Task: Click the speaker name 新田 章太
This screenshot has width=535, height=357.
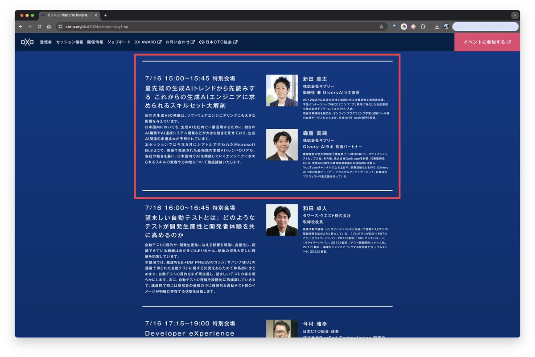Action: (x=315, y=79)
